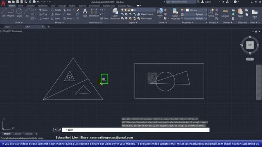Toggle layer 0 lock padlock icon
Viewport: 262px width, 147px height.
pyautogui.click(x=129, y=10)
